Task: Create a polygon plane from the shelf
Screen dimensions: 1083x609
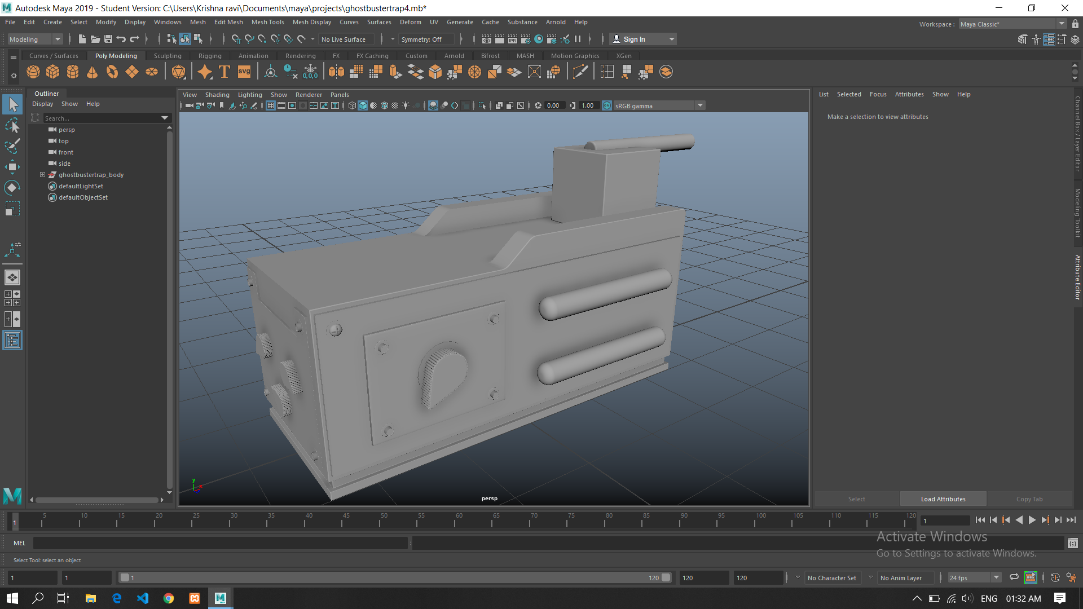Action: click(132, 72)
